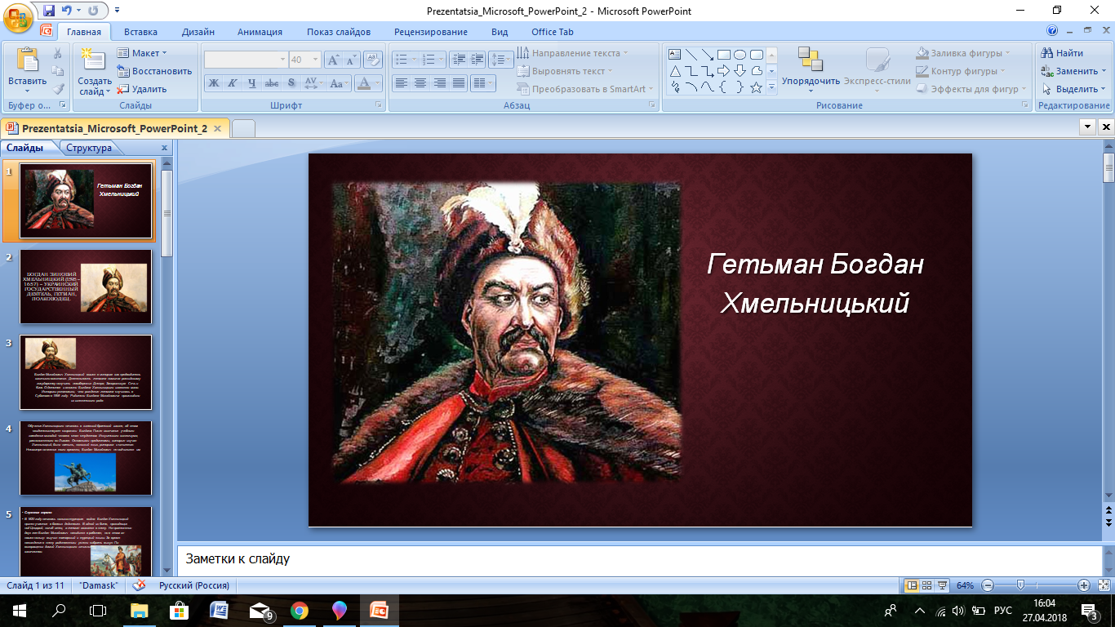Screen dimensions: 1115x627
Task: Activate the Format Painter brush
Action: [58, 89]
